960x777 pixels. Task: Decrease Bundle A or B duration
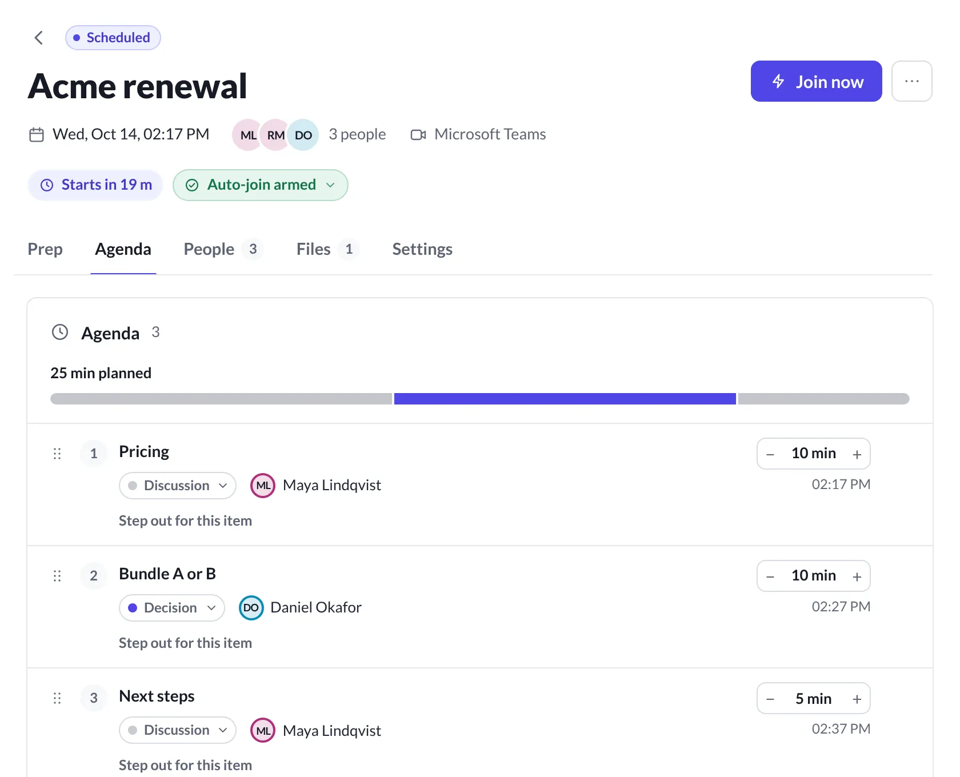click(x=770, y=576)
